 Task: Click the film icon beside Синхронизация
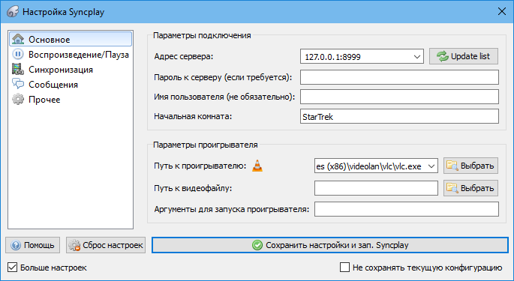pyautogui.click(x=18, y=69)
